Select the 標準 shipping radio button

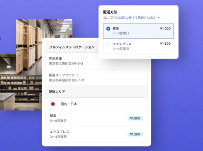pos(108,29)
